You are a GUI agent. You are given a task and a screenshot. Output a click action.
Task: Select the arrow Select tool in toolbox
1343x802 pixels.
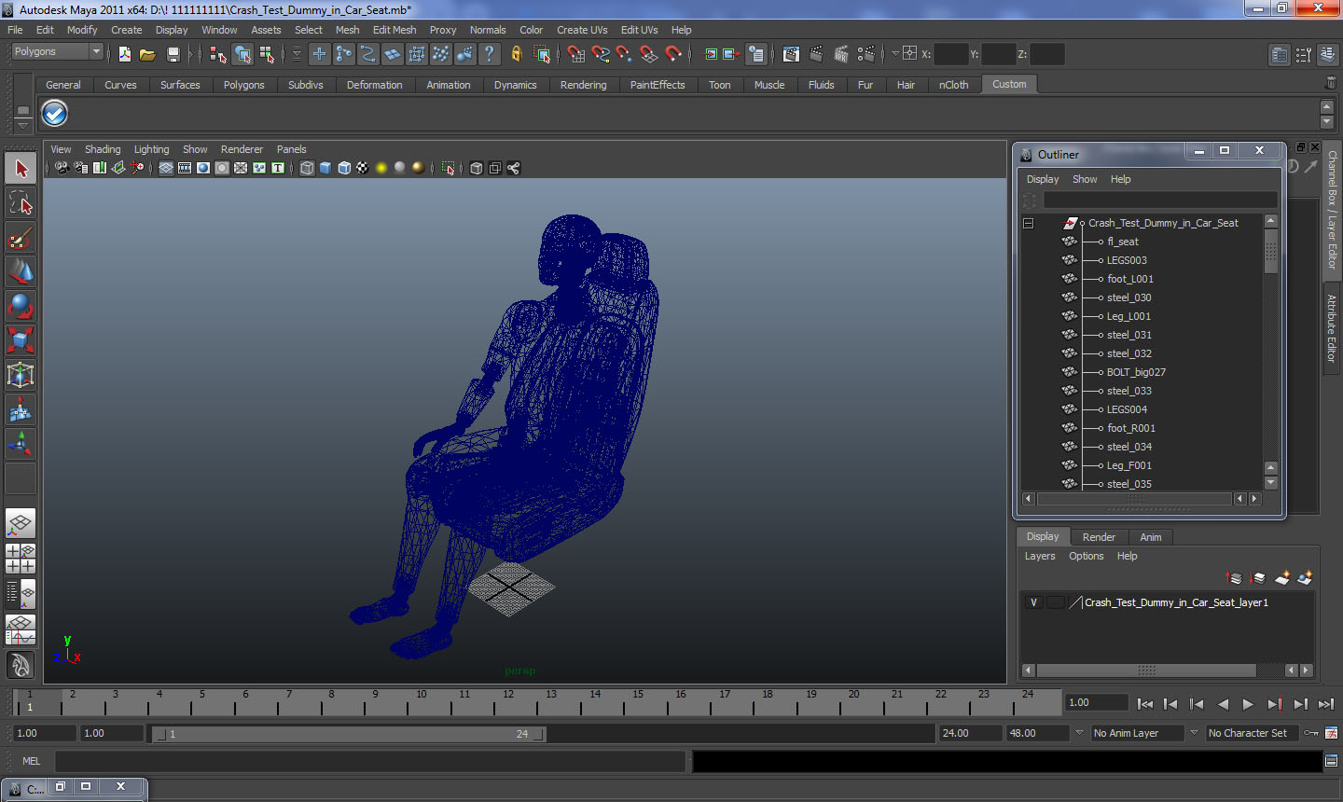tap(21, 169)
